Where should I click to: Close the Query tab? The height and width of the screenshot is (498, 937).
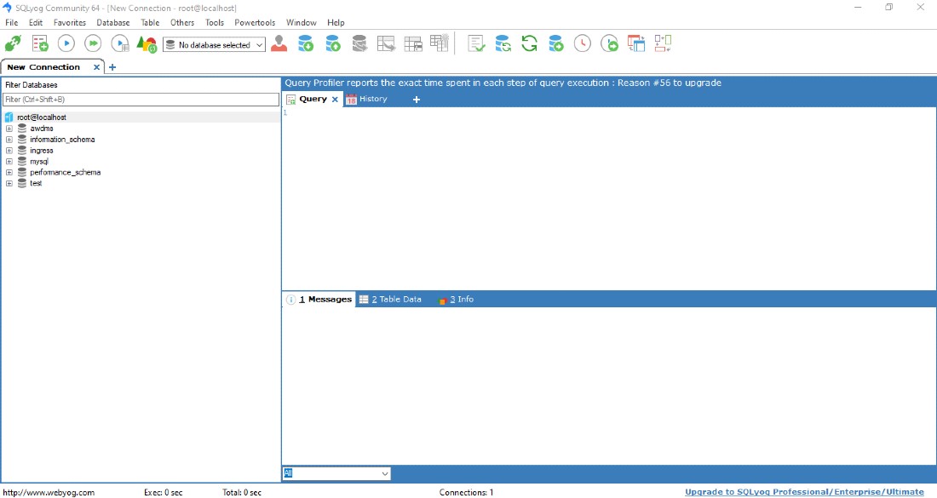[335, 100]
